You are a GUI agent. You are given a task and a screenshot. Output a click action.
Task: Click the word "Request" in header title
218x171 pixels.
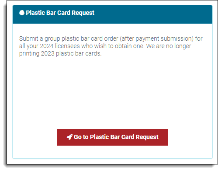(x=83, y=13)
